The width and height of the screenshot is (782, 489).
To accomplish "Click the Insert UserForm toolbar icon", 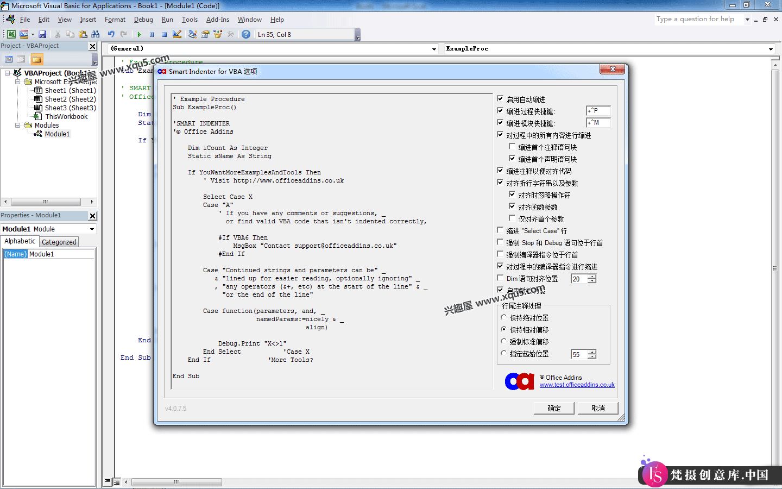I will pyautogui.click(x=24, y=34).
